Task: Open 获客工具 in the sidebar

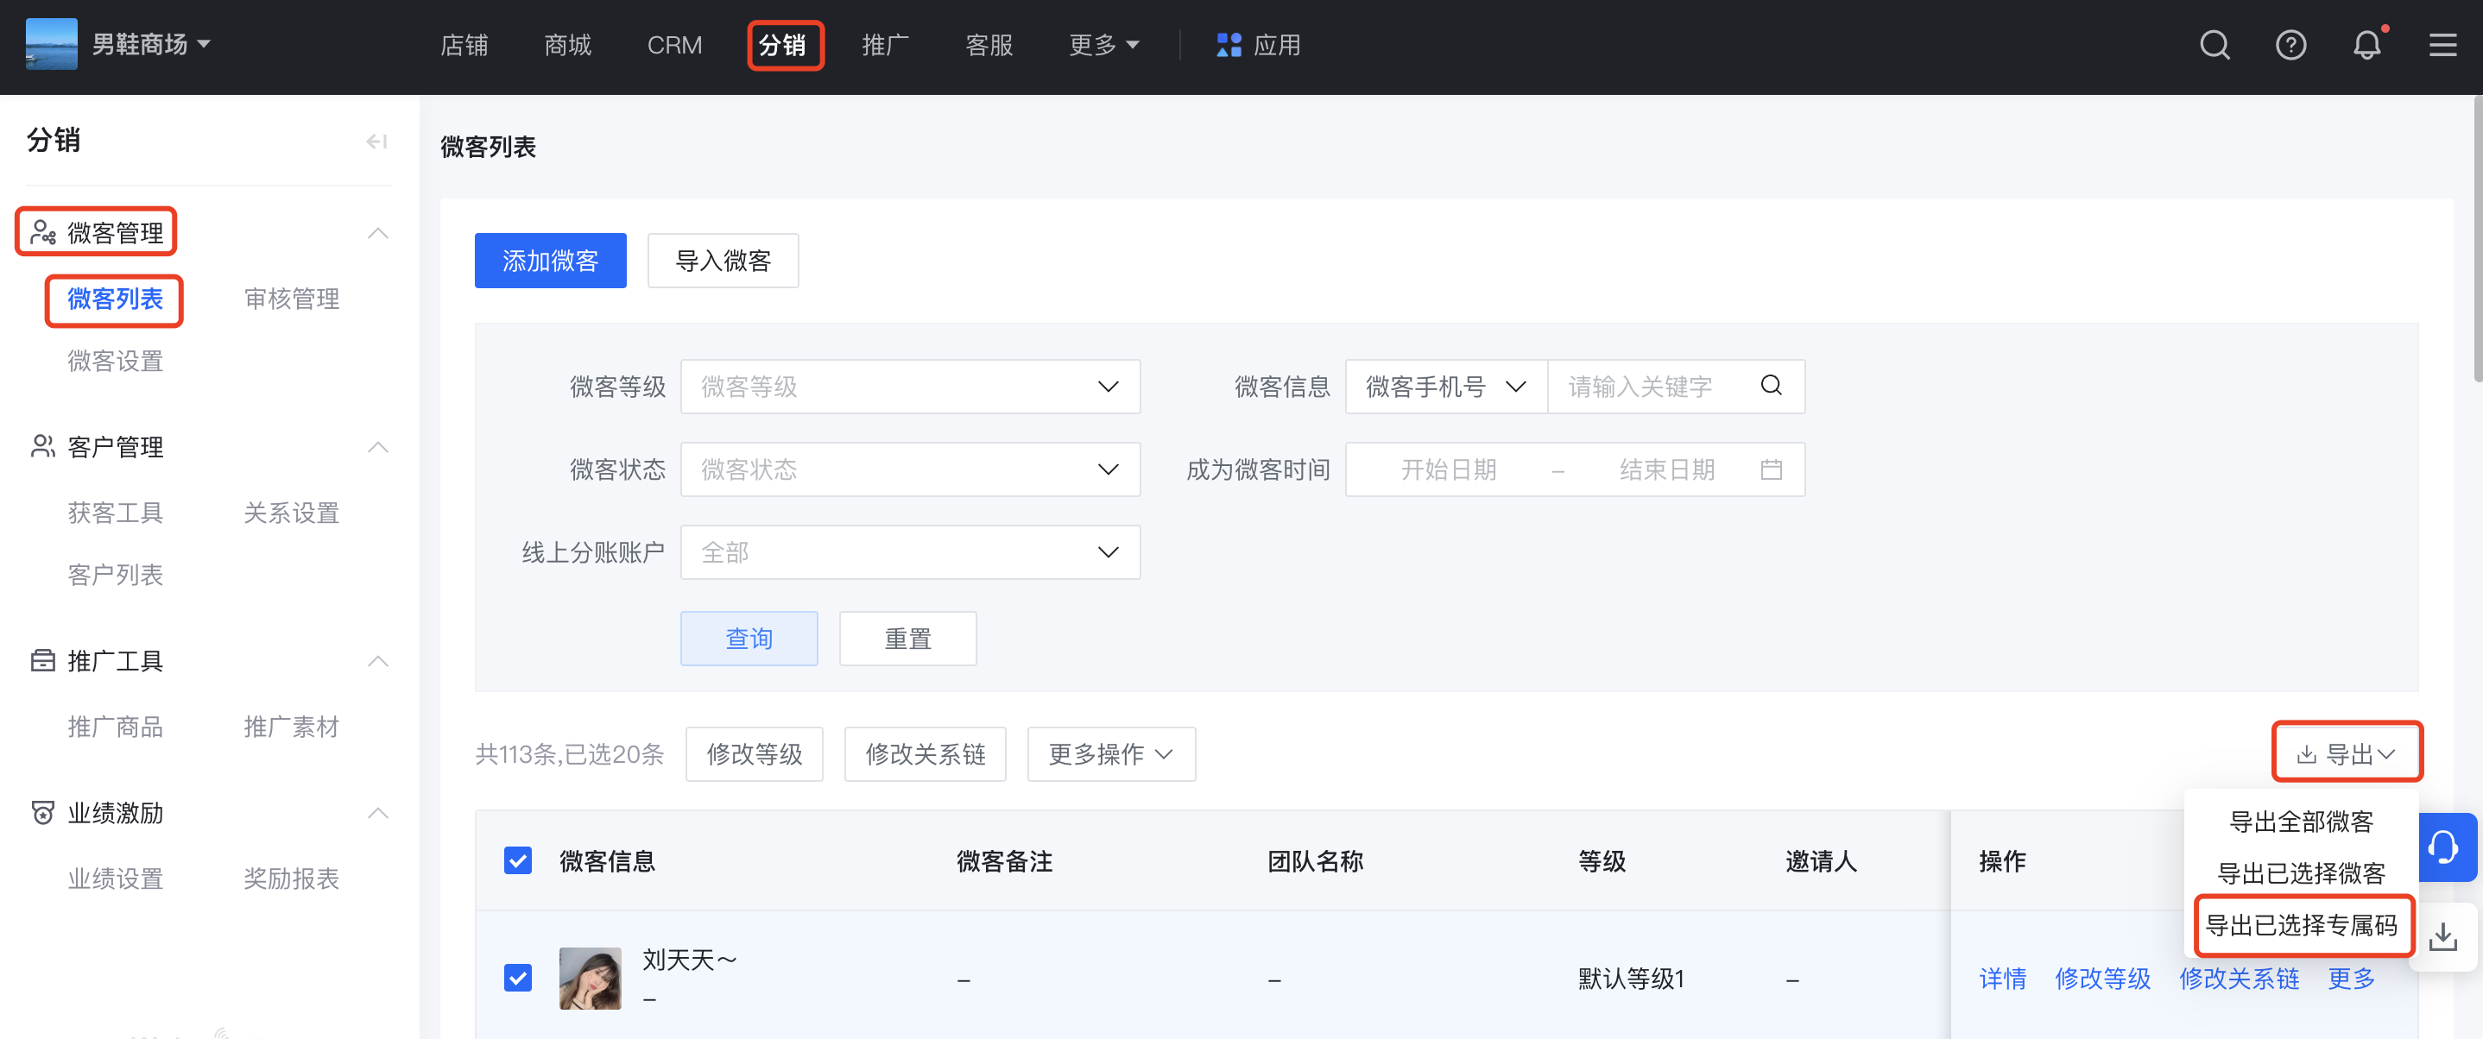Action: (x=115, y=513)
